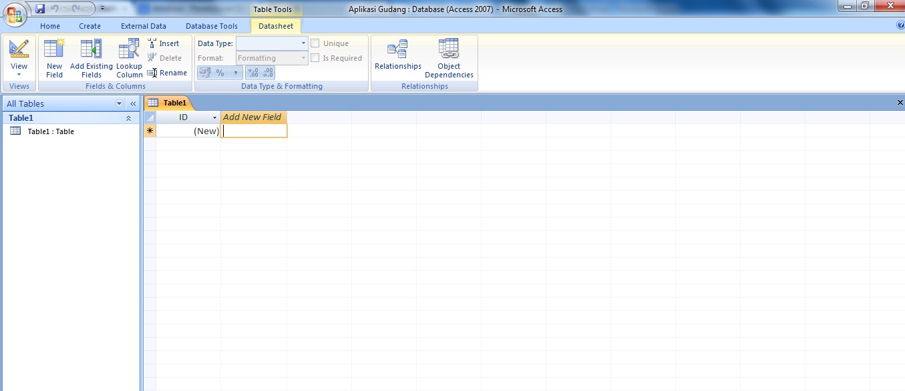This screenshot has height=391, width=905.
Task: Apply comma number formatting
Action: click(x=234, y=72)
